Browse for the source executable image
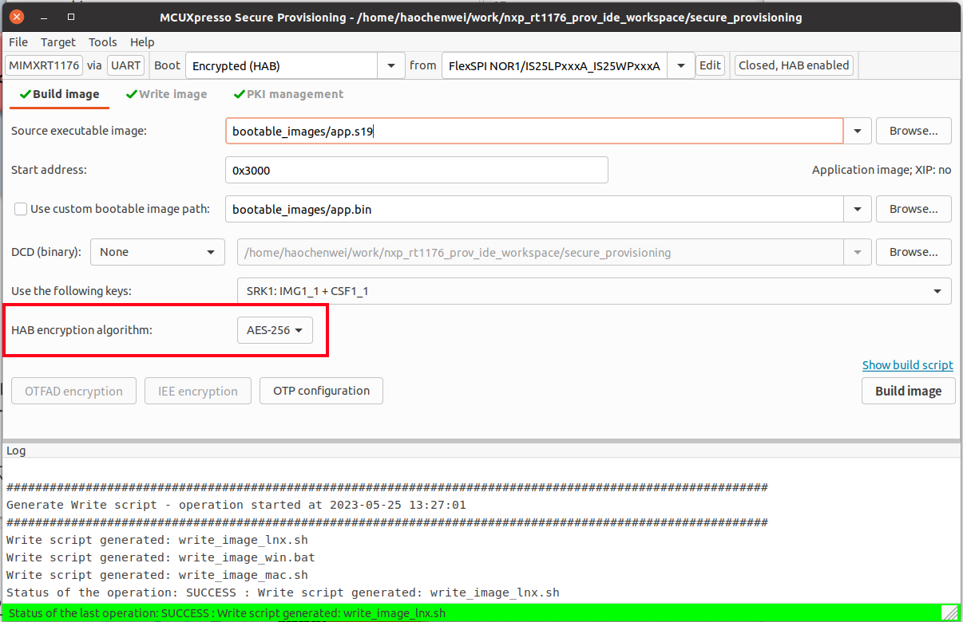Image resolution: width=963 pixels, height=622 pixels. (x=913, y=131)
